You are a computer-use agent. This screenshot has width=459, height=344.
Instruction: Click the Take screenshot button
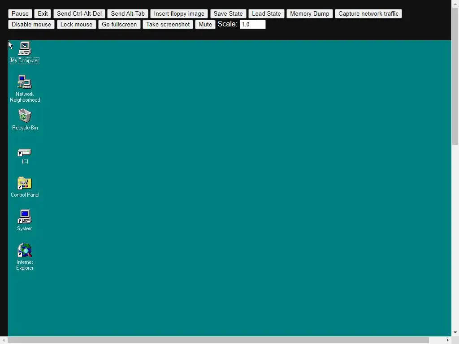[168, 25]
